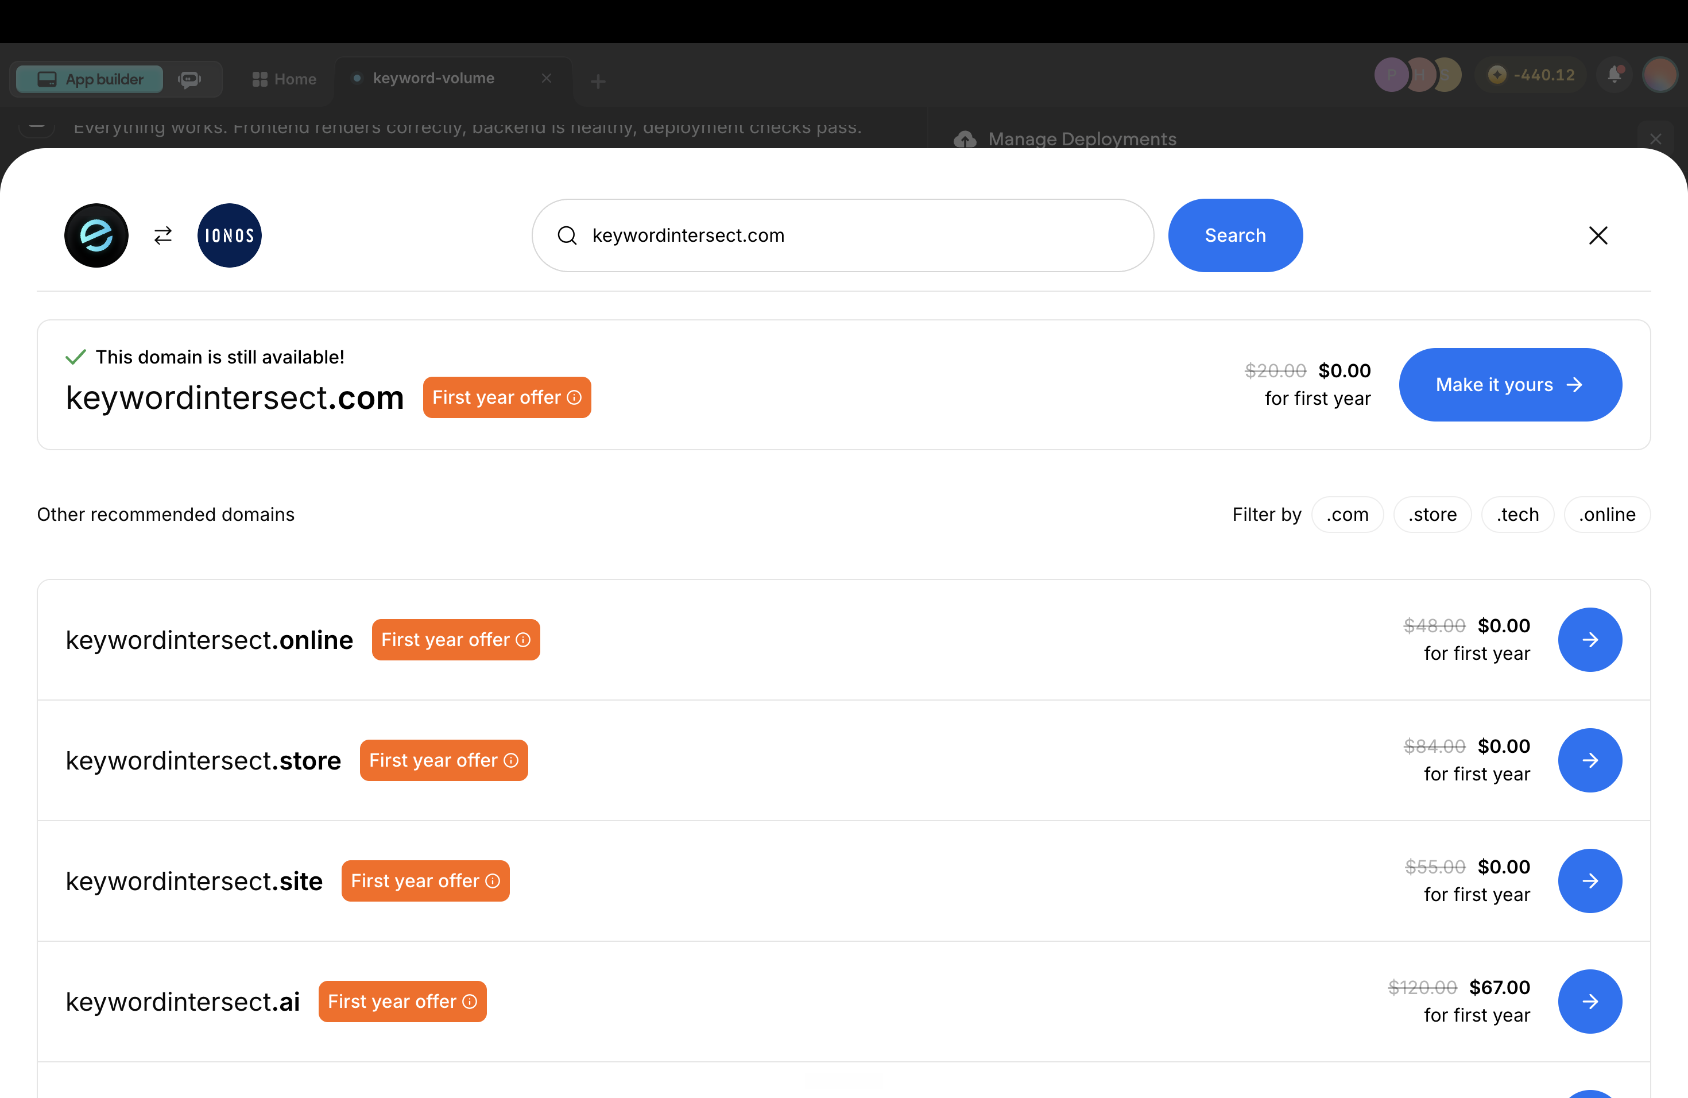
Task: Click the keywordintersect.ai domain name
Action: click(x=183, y=1002)
